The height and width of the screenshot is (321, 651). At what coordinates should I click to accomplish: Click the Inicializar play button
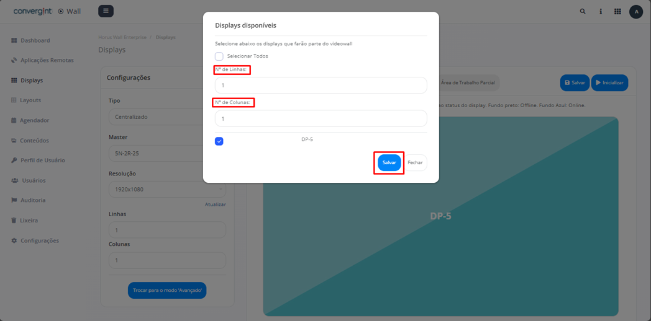point(609,82)
